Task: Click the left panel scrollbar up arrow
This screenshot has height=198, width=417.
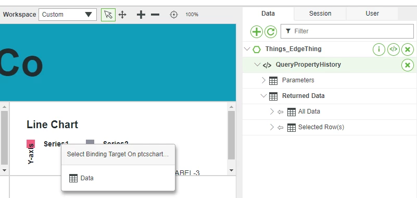Action: coord(4,107)
